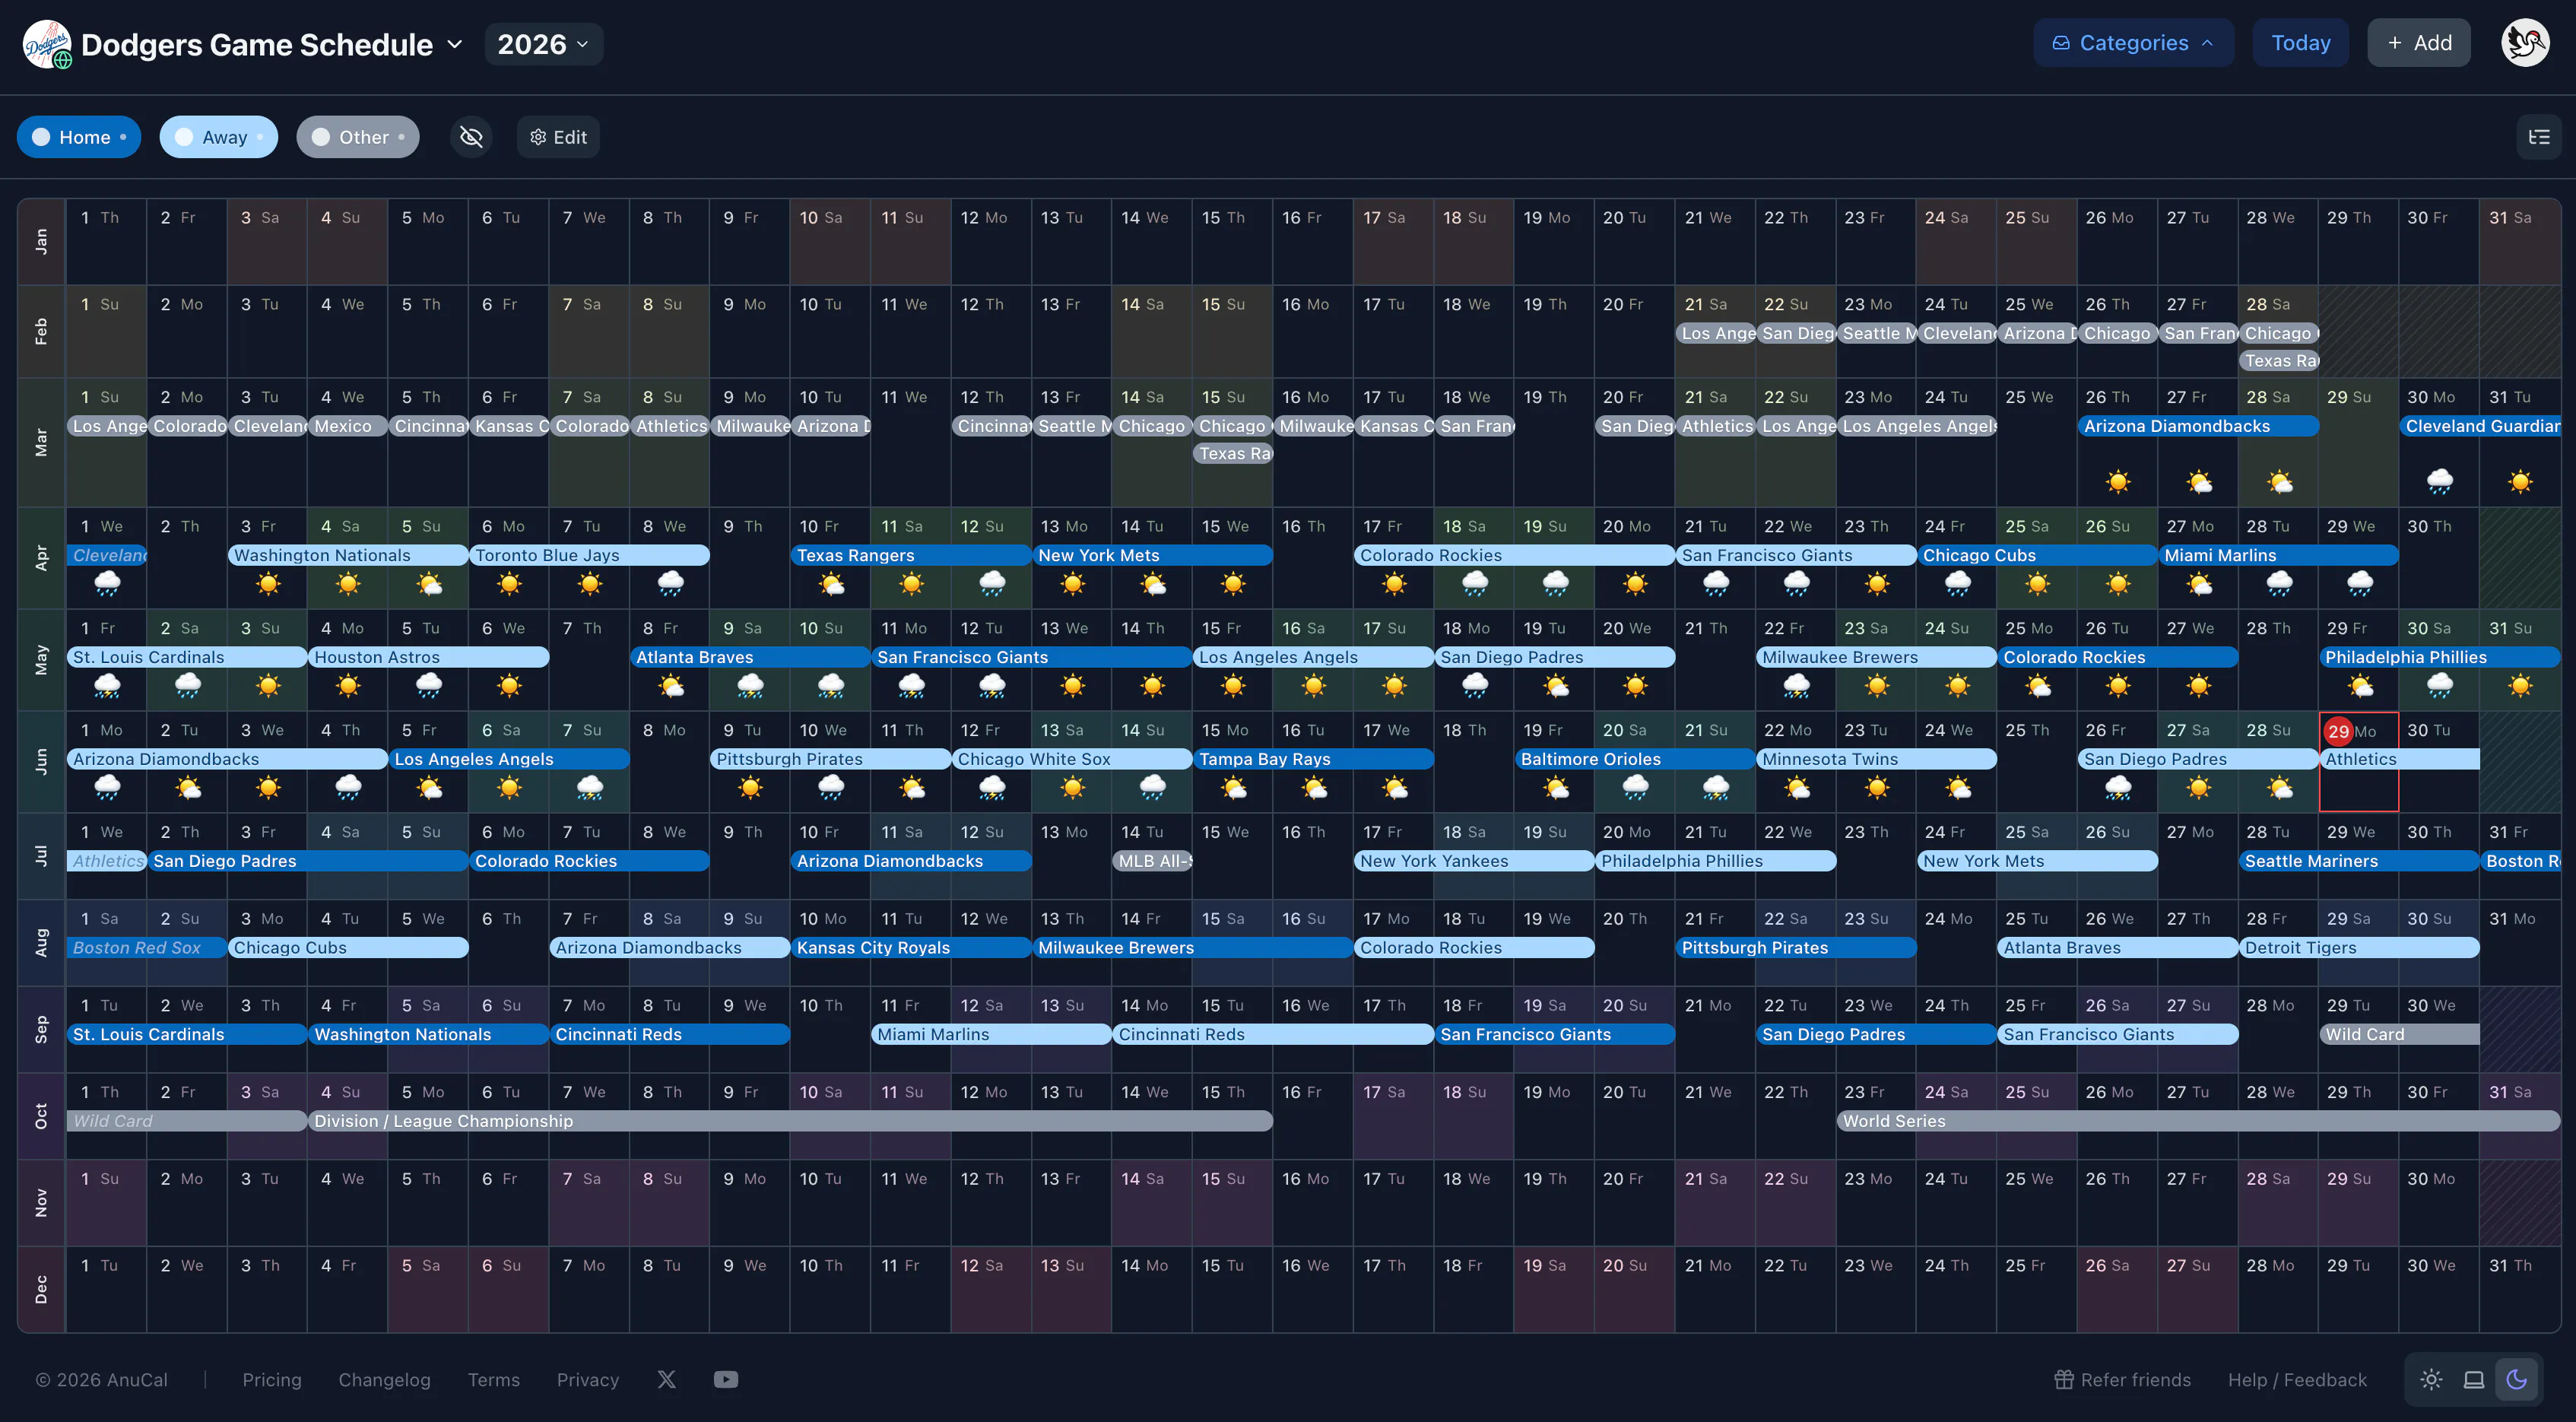
Task: Open the 2026 year selector
Action: (x=543, y=44)
